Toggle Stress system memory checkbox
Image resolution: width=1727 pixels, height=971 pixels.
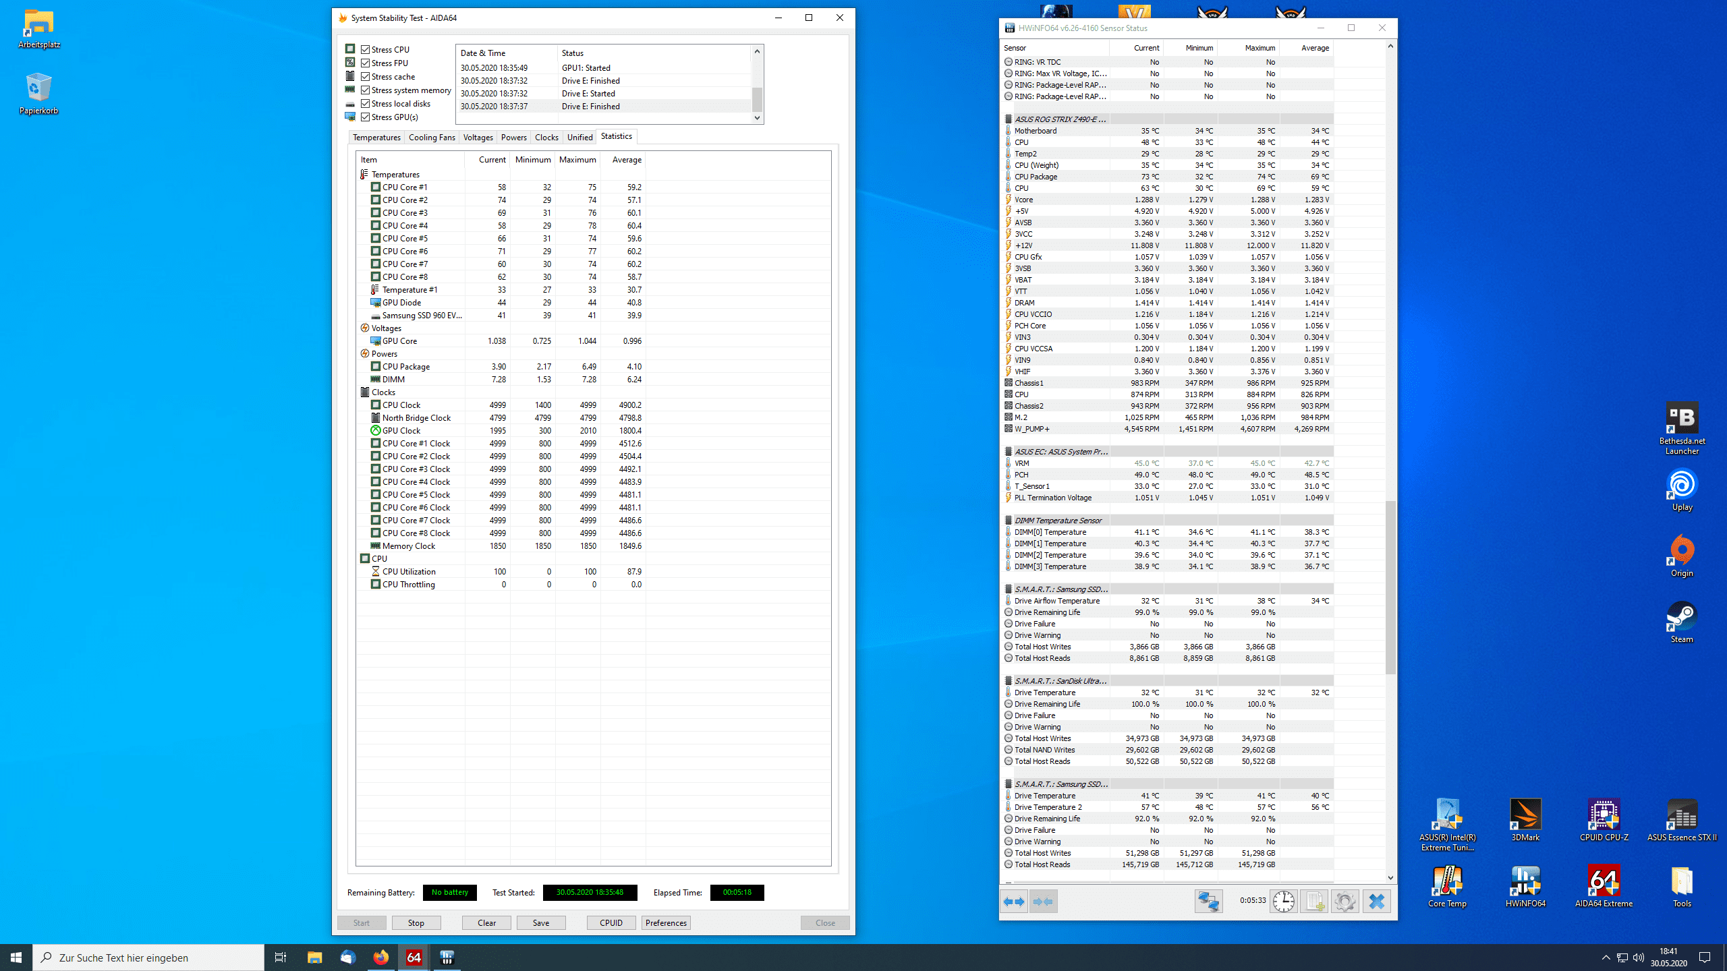365,90
